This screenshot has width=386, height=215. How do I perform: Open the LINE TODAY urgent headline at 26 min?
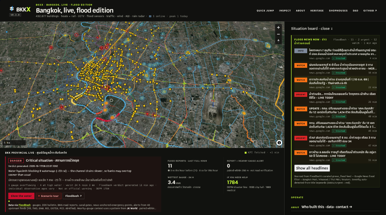pyautogui.click(x=343, y=96)
